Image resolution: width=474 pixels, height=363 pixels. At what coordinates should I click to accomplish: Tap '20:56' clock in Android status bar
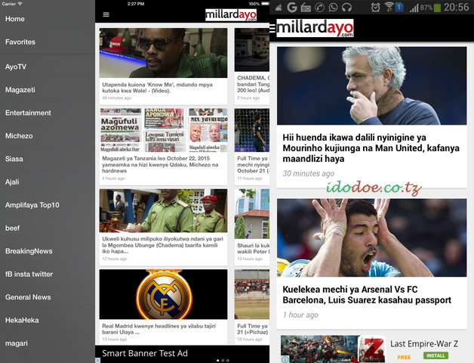tap(456, 8)
